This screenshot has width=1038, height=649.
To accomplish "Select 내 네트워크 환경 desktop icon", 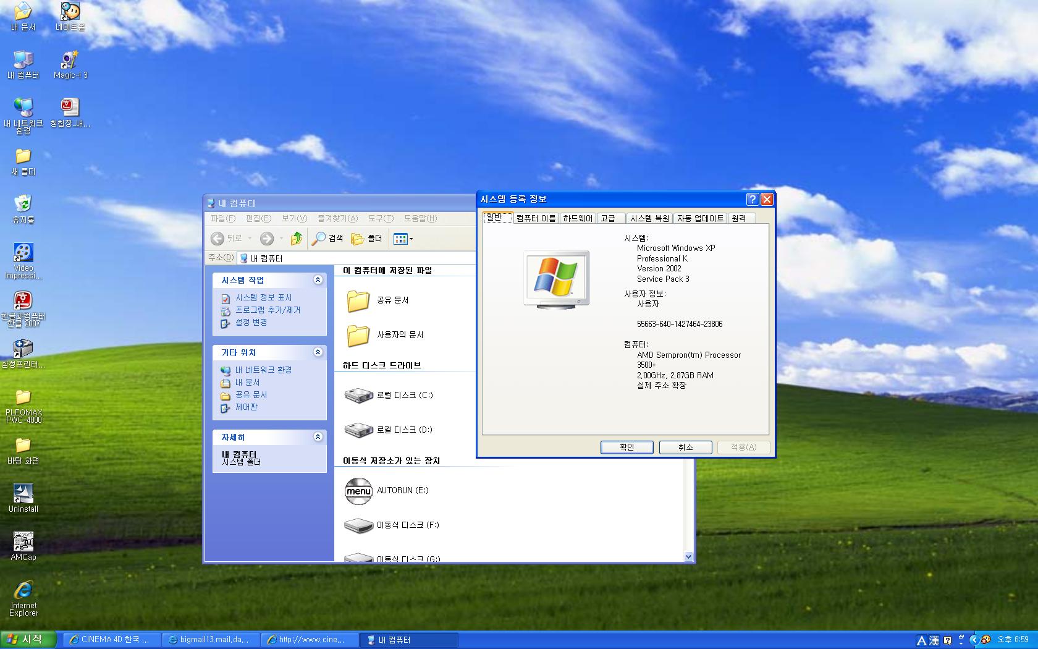I will coord(23,116).
